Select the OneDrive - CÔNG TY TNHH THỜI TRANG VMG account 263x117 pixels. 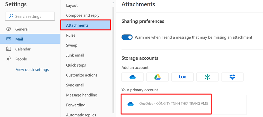point(184,105)
